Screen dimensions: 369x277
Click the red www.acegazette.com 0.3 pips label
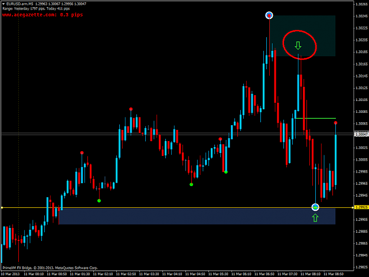[x=43, y=15]
